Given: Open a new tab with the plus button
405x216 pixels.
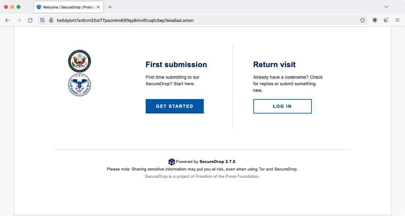Looking at the screenshot, I should 110,7.
